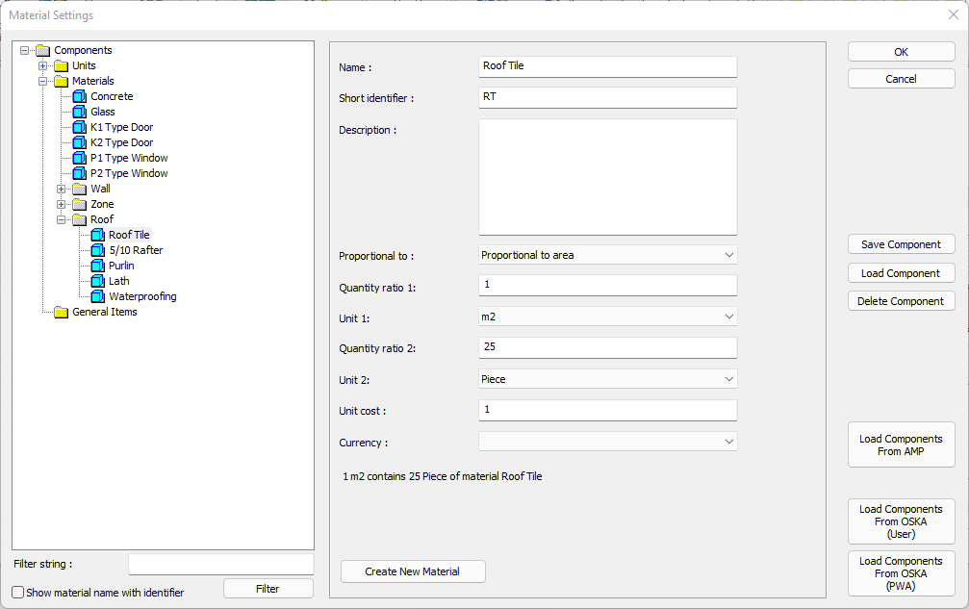The image size is (969, 609).
Task: Click the General Items folder icon
Action: [61, 312]
